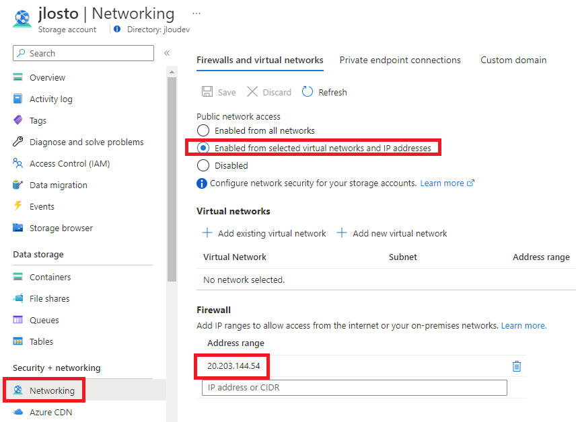The image size is (576, 422).
Task: Open Diagnose and solve problems
Action: pos(87,142)
